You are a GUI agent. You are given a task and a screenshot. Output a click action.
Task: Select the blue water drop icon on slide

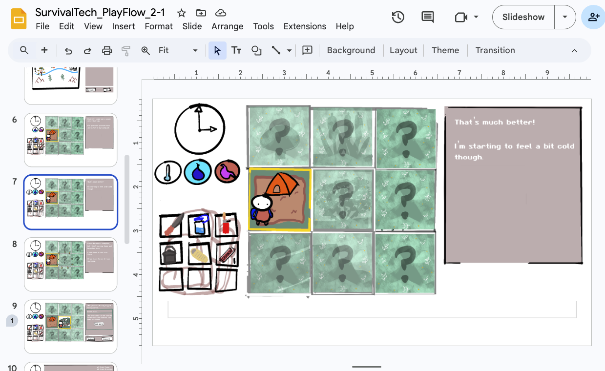(198, 172)
